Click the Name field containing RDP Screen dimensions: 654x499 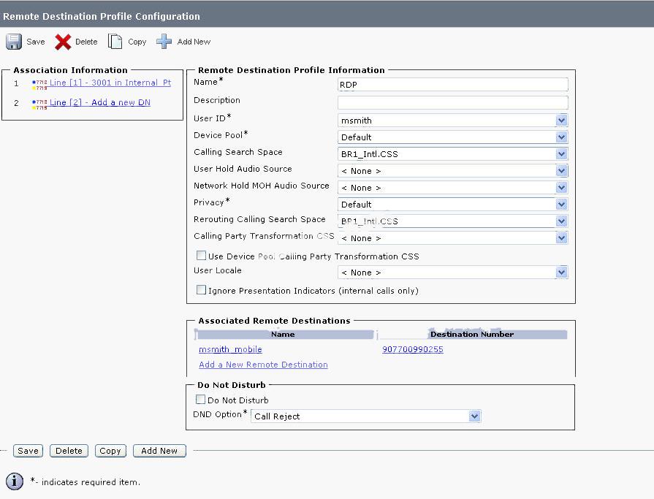[x=452, y=85]
